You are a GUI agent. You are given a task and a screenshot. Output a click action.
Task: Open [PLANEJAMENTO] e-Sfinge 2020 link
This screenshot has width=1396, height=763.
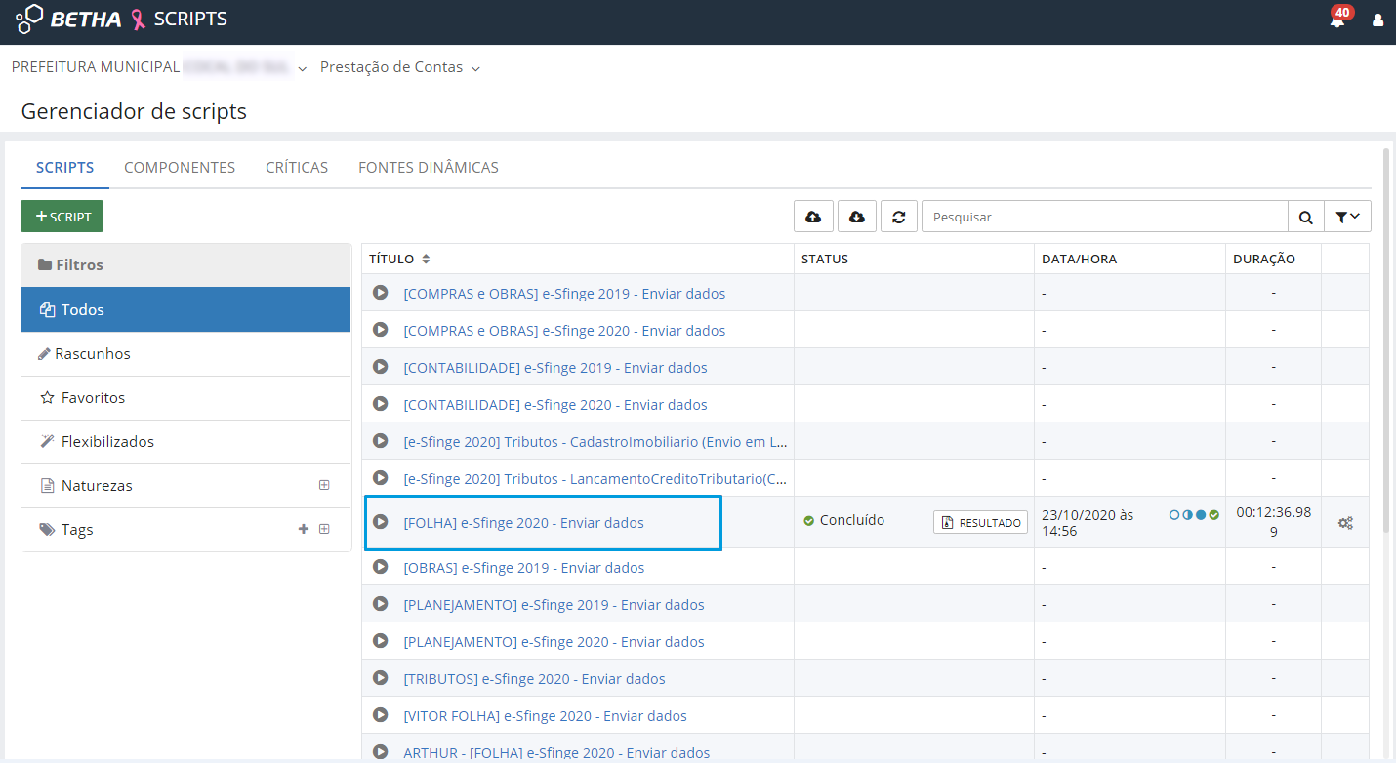pyautogui.click(x=554, y=641)
